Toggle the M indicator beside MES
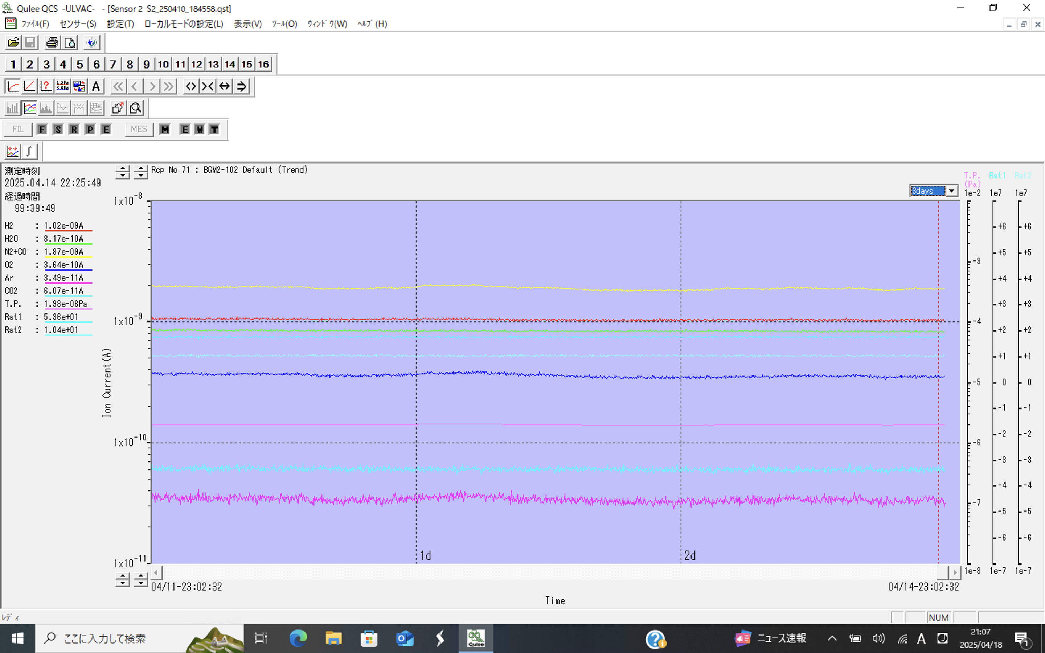 tap(164, 129)
